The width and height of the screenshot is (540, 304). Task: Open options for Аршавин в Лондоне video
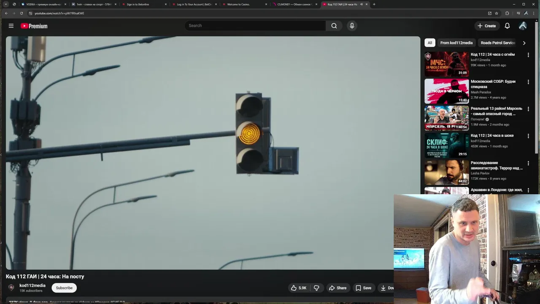point(528,190)
